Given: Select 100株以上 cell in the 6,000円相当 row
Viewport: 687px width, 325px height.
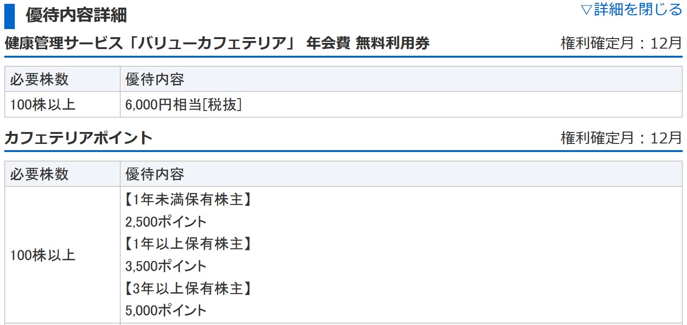Looking at the screenshot, I should coord(43,104).
